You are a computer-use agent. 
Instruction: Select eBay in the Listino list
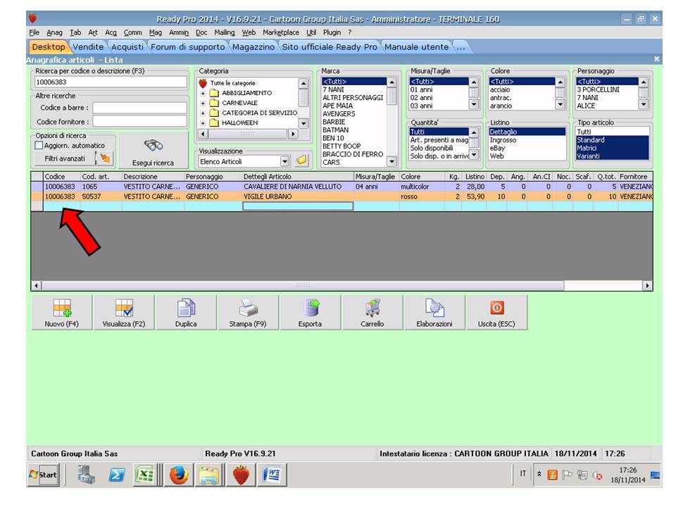(497, 148)
